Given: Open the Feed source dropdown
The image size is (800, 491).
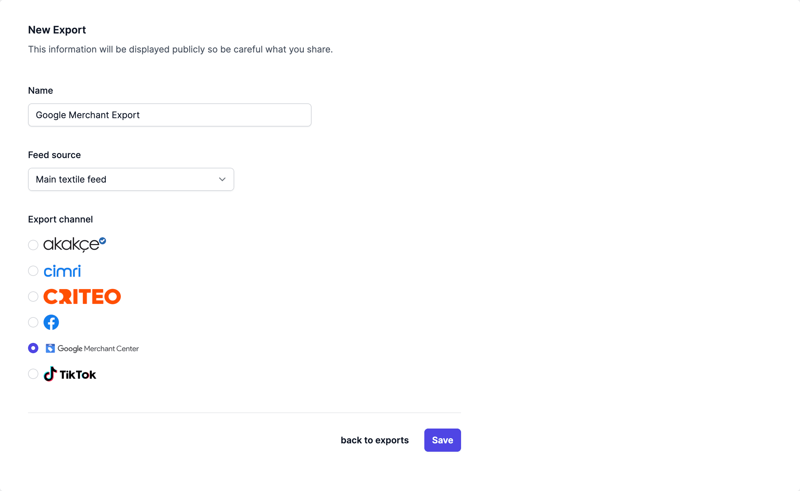Looking at the screenshot, I should coord(130,179).
